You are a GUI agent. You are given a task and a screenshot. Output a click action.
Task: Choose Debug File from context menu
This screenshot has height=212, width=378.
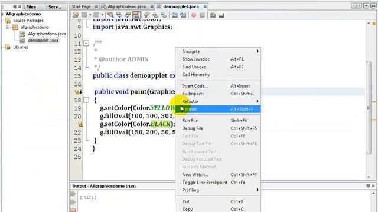(x=218, y=128)
